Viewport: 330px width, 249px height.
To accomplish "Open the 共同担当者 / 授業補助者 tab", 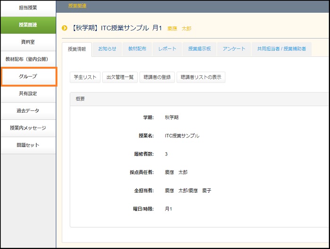I will (281, 49).
